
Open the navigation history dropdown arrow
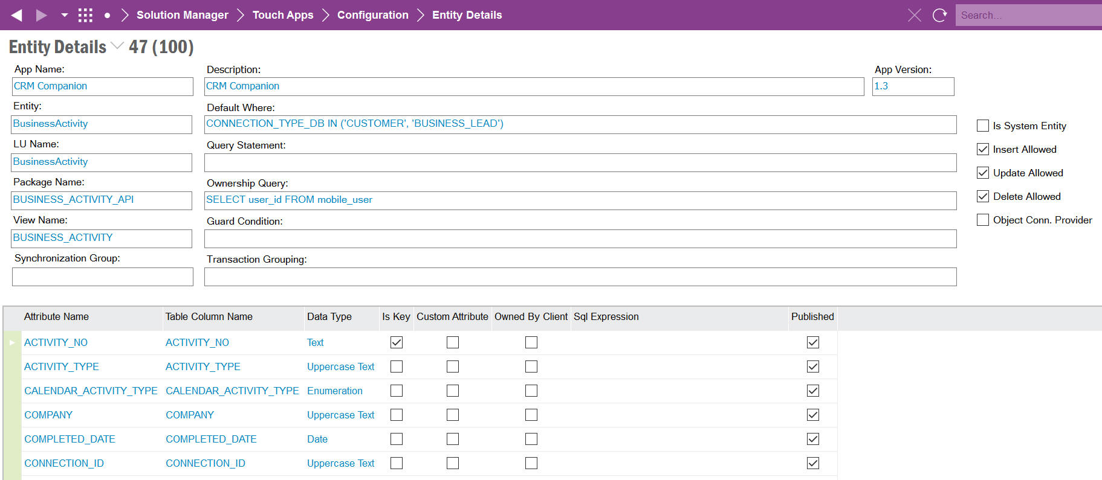click(x=64, y=15)
